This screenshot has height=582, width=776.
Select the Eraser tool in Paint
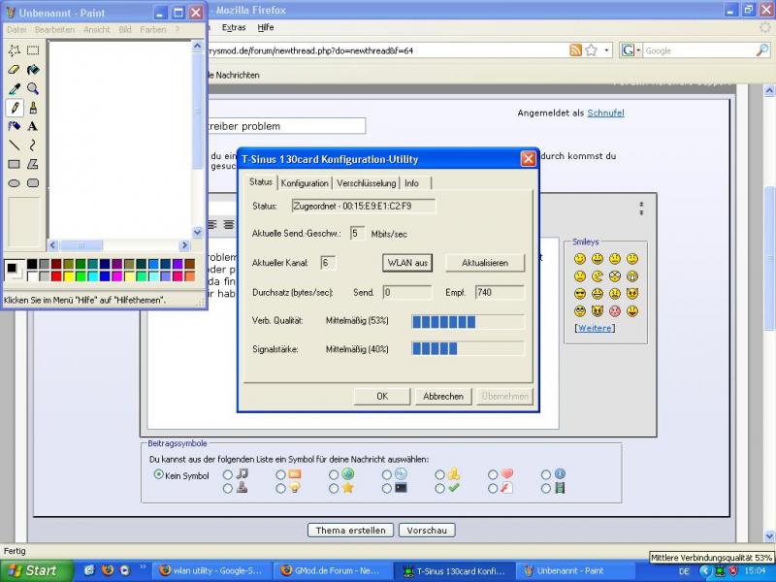coord(14,70)
